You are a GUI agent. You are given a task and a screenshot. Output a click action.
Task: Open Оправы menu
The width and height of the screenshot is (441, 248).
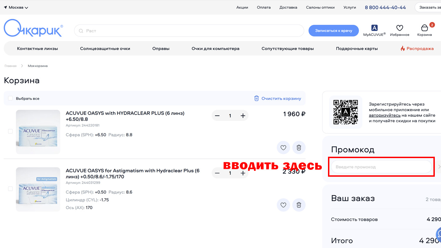tap(161, 49)
